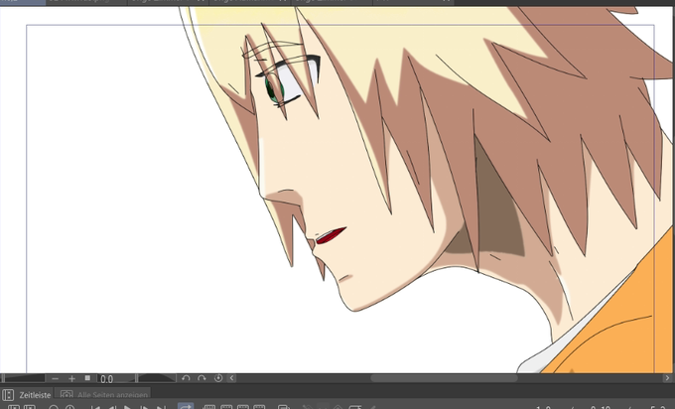Open the Zeitleiste panel menu icon
The image size is (675, 409).
pyautogui.click(x=8, y=395)
